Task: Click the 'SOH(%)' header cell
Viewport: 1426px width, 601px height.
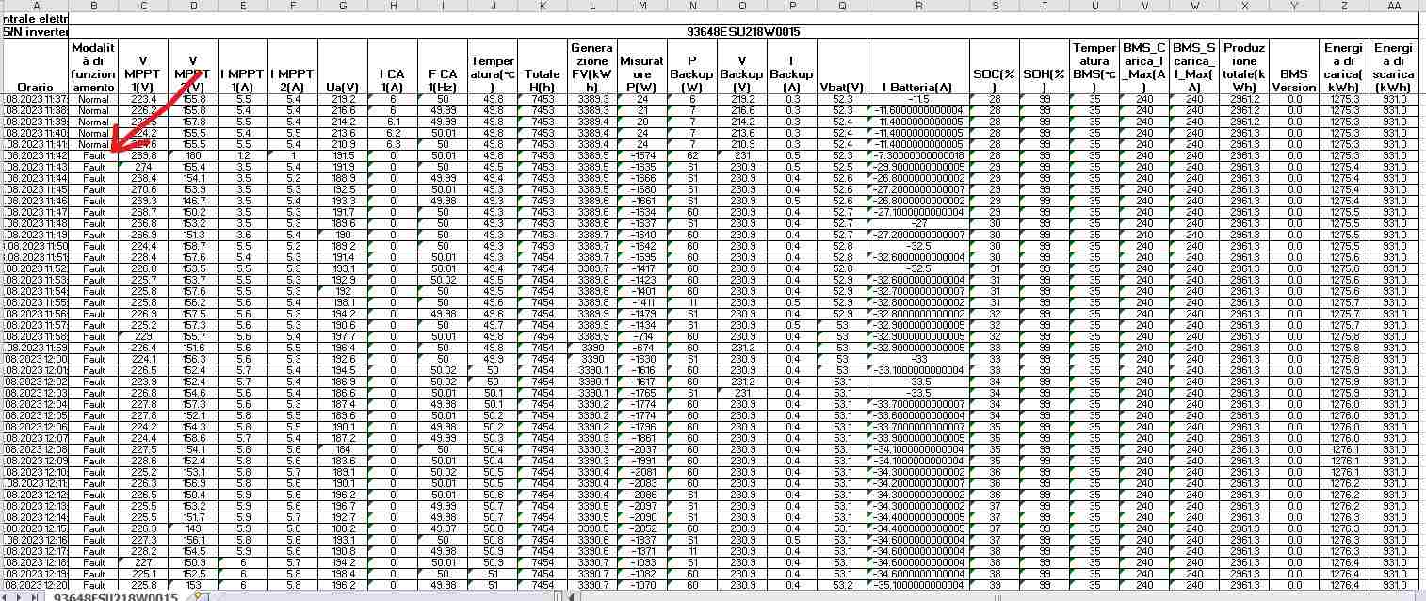Action: click(1045, 65)
